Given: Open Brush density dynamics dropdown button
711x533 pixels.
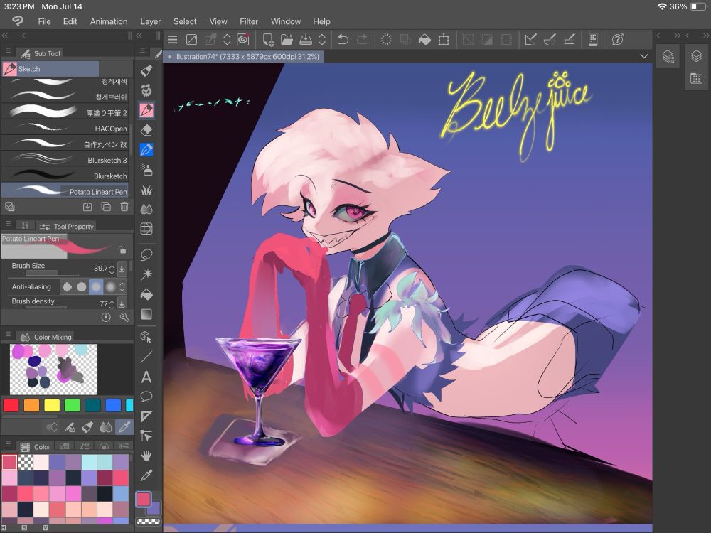Looking at the screenshot, I should pyautogui.click(x=122, y=303).
